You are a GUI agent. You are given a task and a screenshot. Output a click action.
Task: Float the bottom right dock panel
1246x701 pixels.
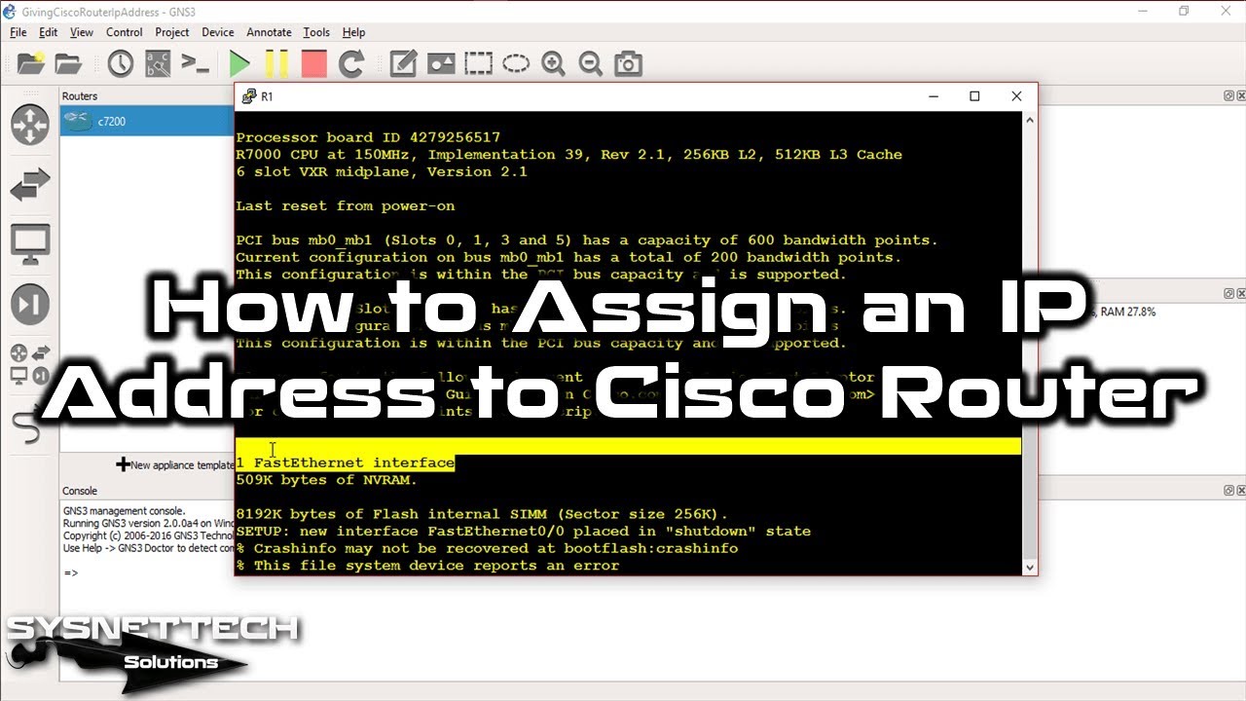(1228, 491)
